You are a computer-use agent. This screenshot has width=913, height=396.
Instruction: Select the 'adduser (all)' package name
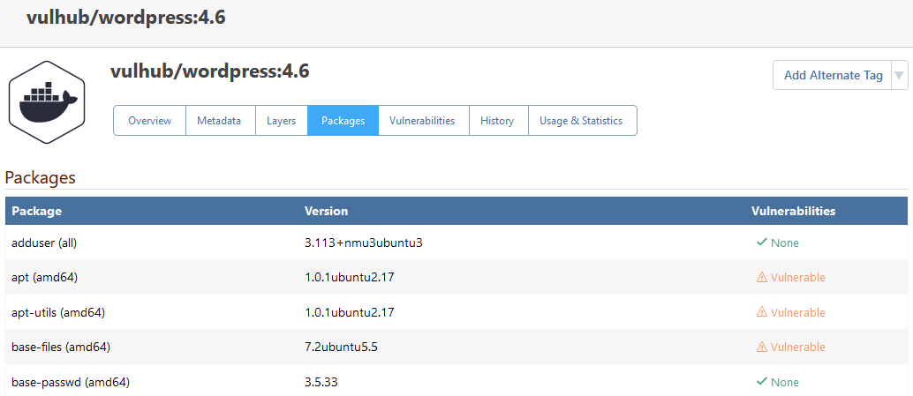[x=44, y=243]
